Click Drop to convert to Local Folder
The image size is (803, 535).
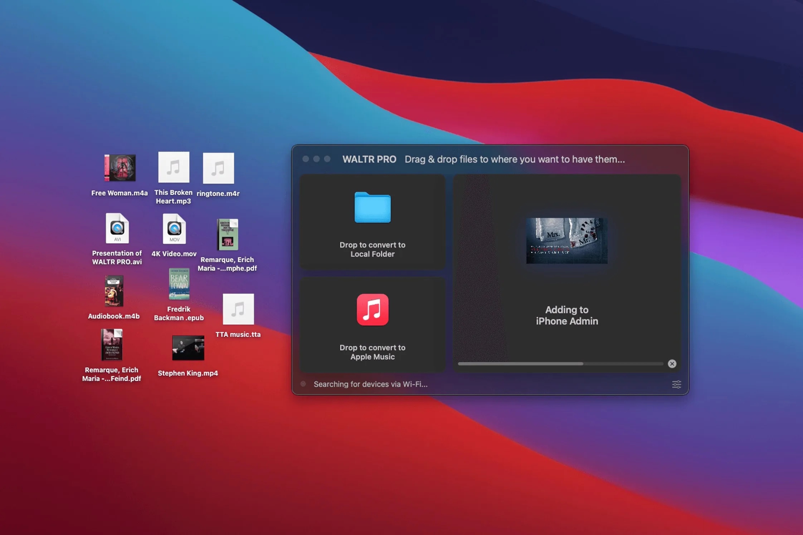(x=372, y=249)
